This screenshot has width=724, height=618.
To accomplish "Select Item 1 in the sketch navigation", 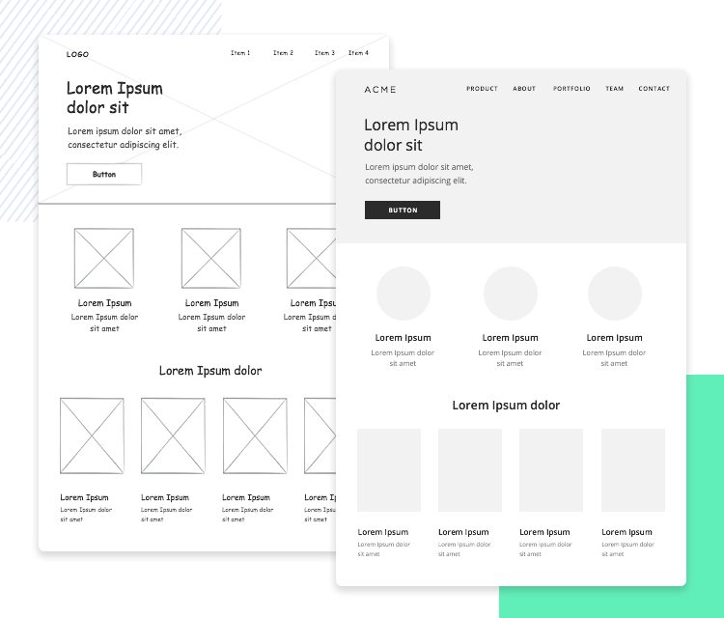I will tap(240, 53).
